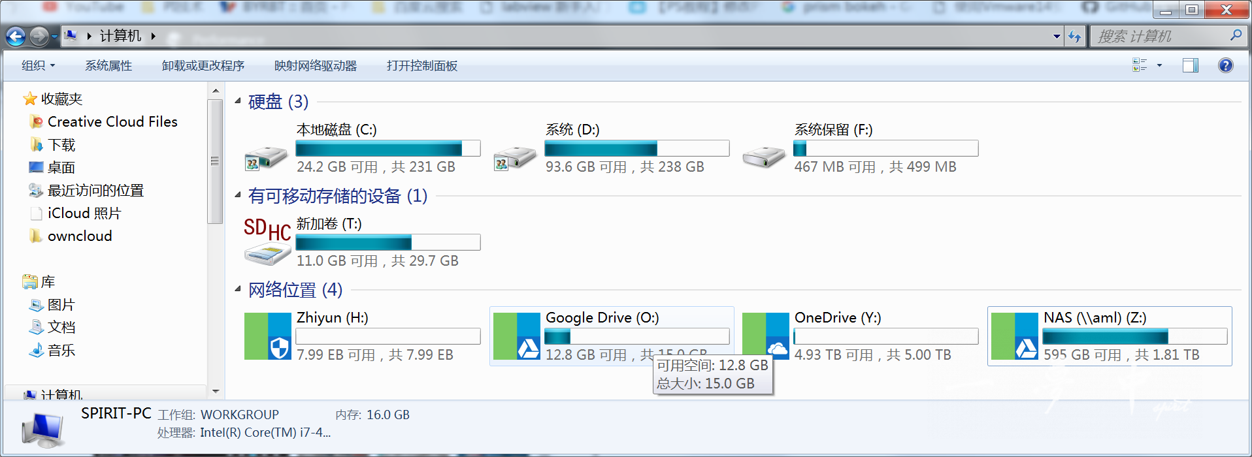
Task: Collapse the 网络位置 (4) group
Action: click(238, 289)
